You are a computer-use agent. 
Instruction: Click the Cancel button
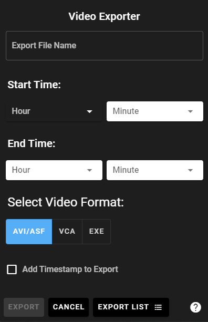click(x=69, y=307)
